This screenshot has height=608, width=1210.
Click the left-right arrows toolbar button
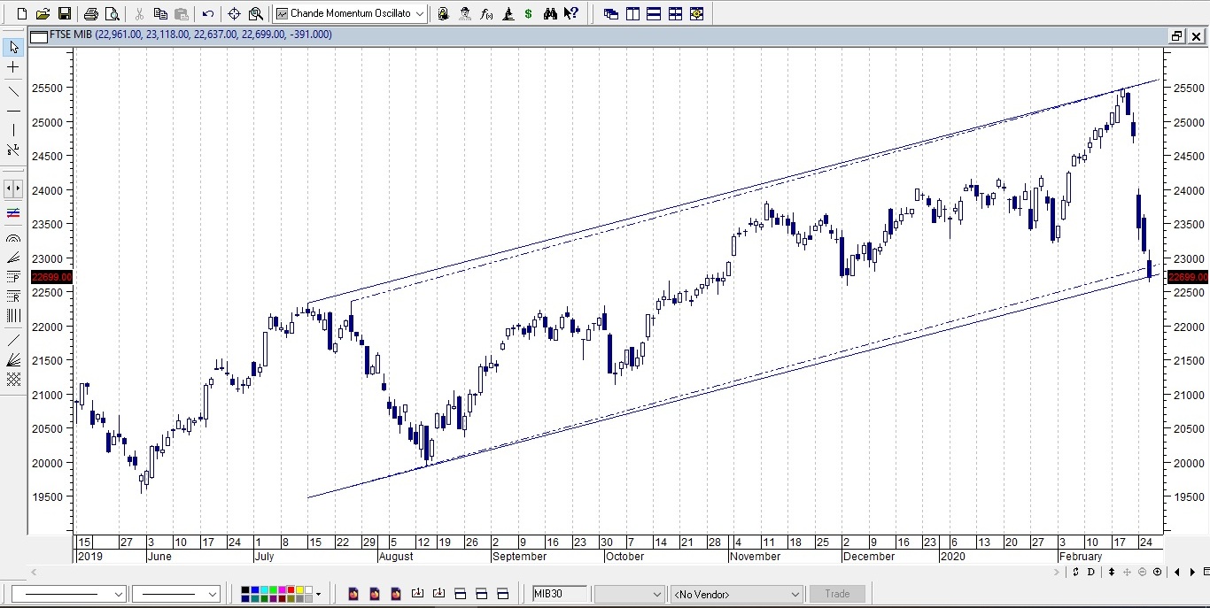[13, 189]
